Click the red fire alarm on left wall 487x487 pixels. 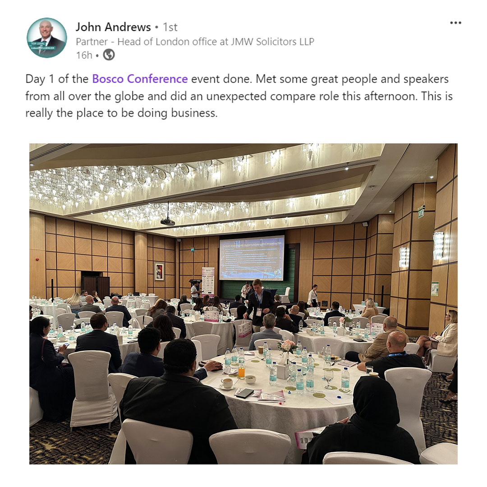37,259
